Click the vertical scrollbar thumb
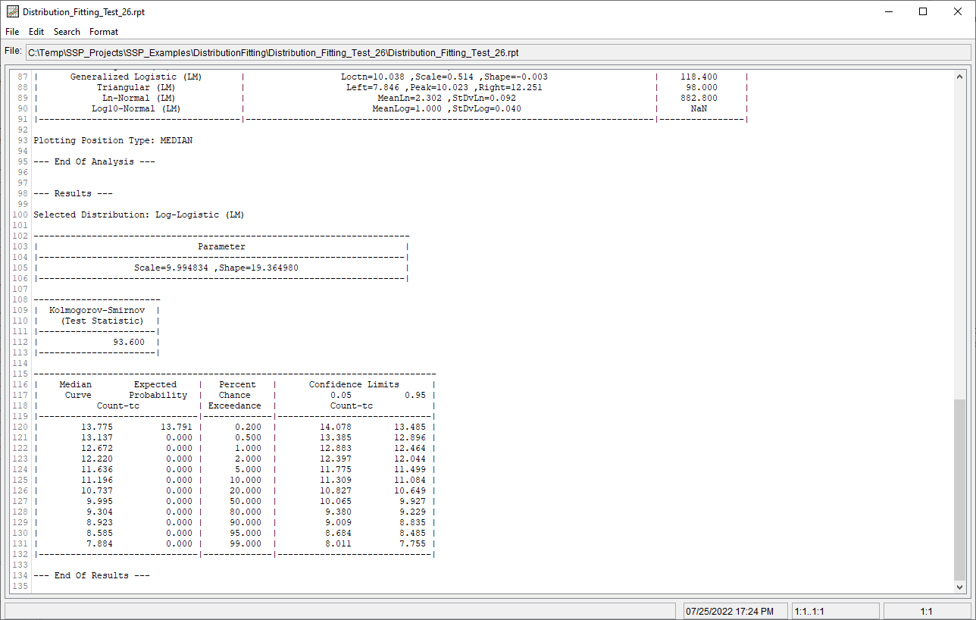The width and height of the screenshot is (976, 620). [960, 488]
